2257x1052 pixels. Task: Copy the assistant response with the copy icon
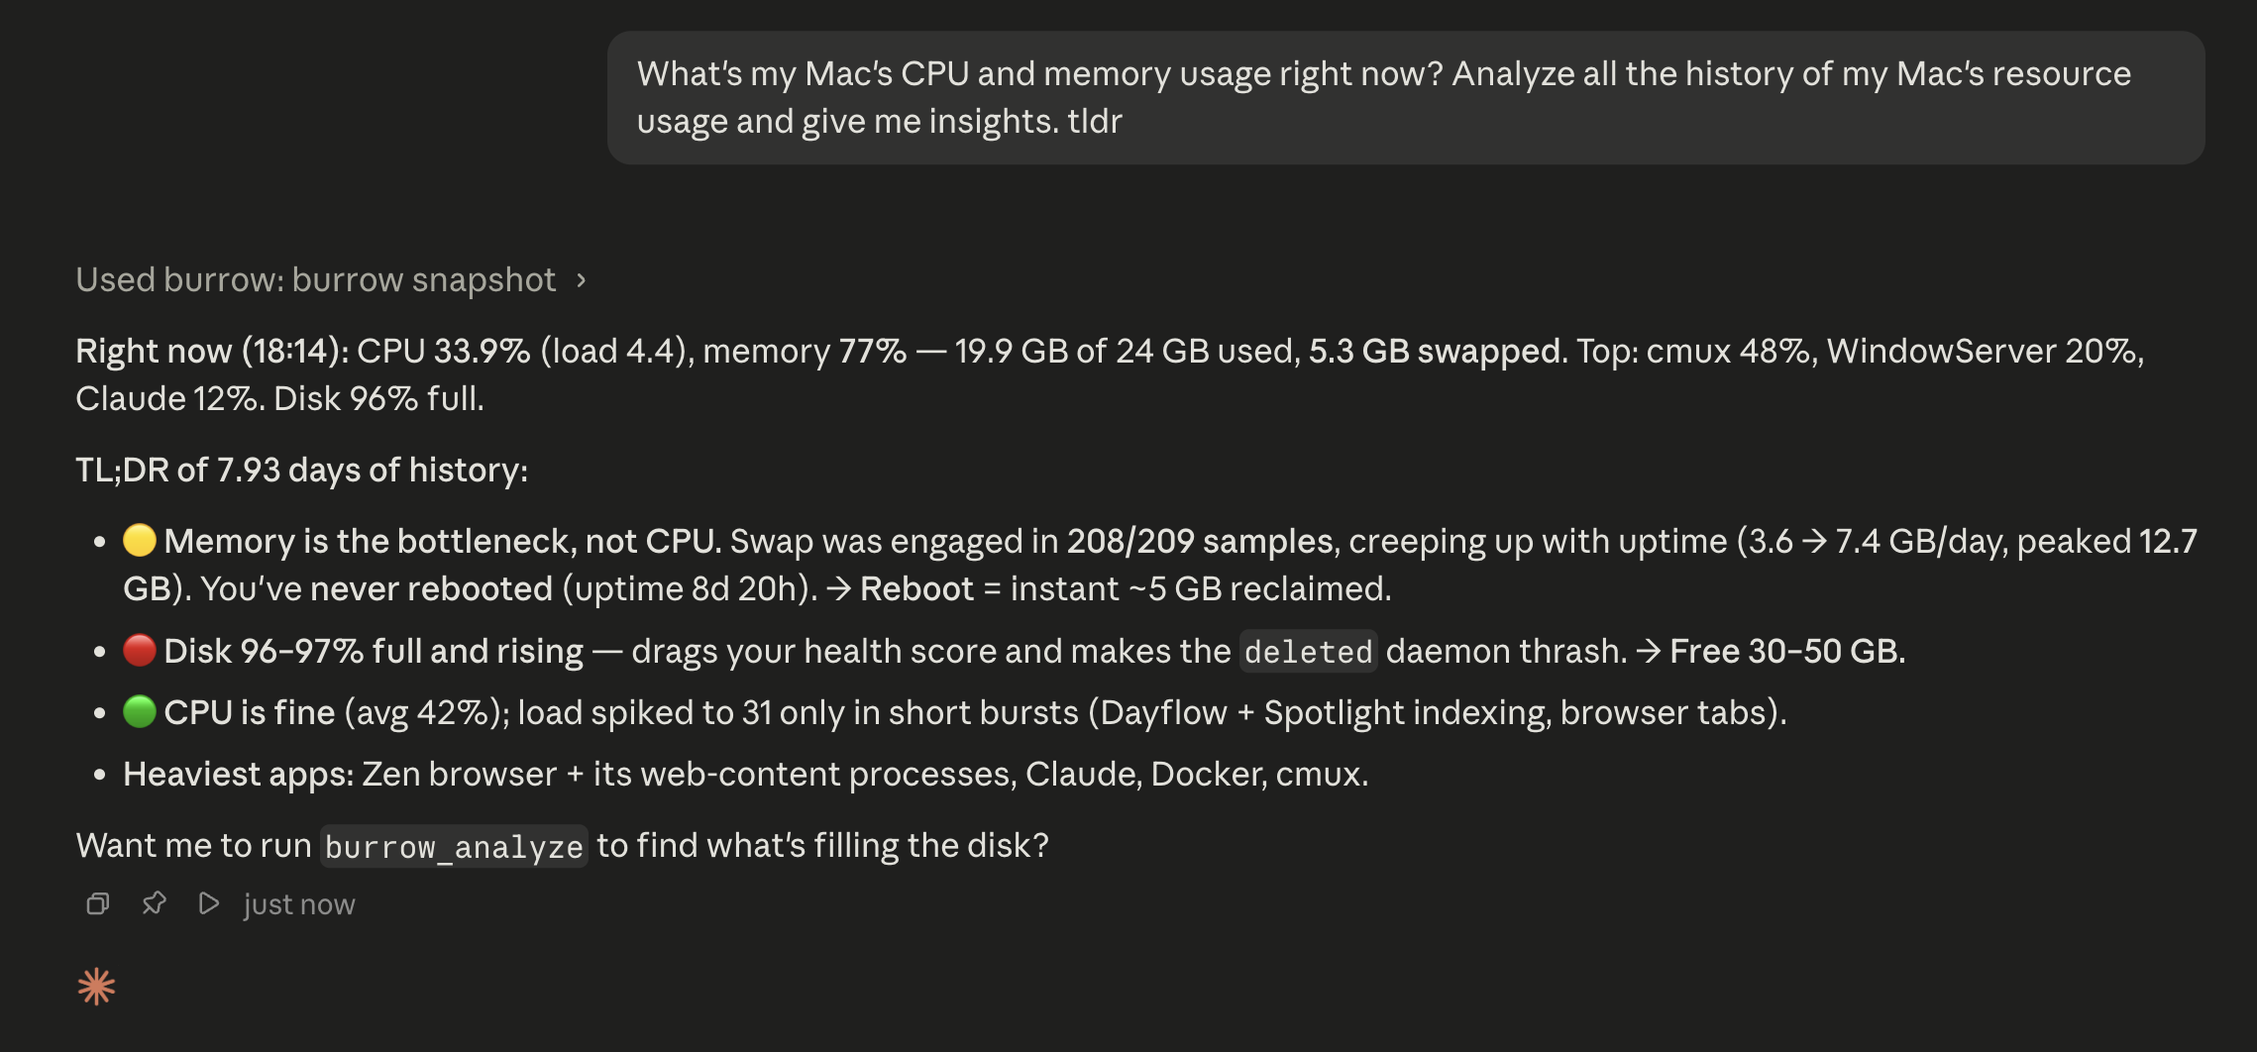click(97, 903)
